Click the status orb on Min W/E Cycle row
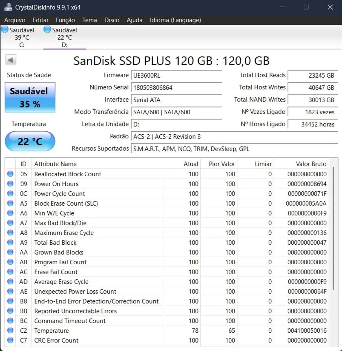Screen dimensions: 342x351 tap(10, 213)
